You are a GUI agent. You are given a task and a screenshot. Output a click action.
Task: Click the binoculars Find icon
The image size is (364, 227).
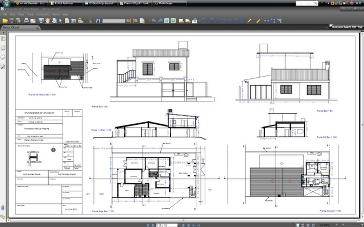[x=98, y=21]
